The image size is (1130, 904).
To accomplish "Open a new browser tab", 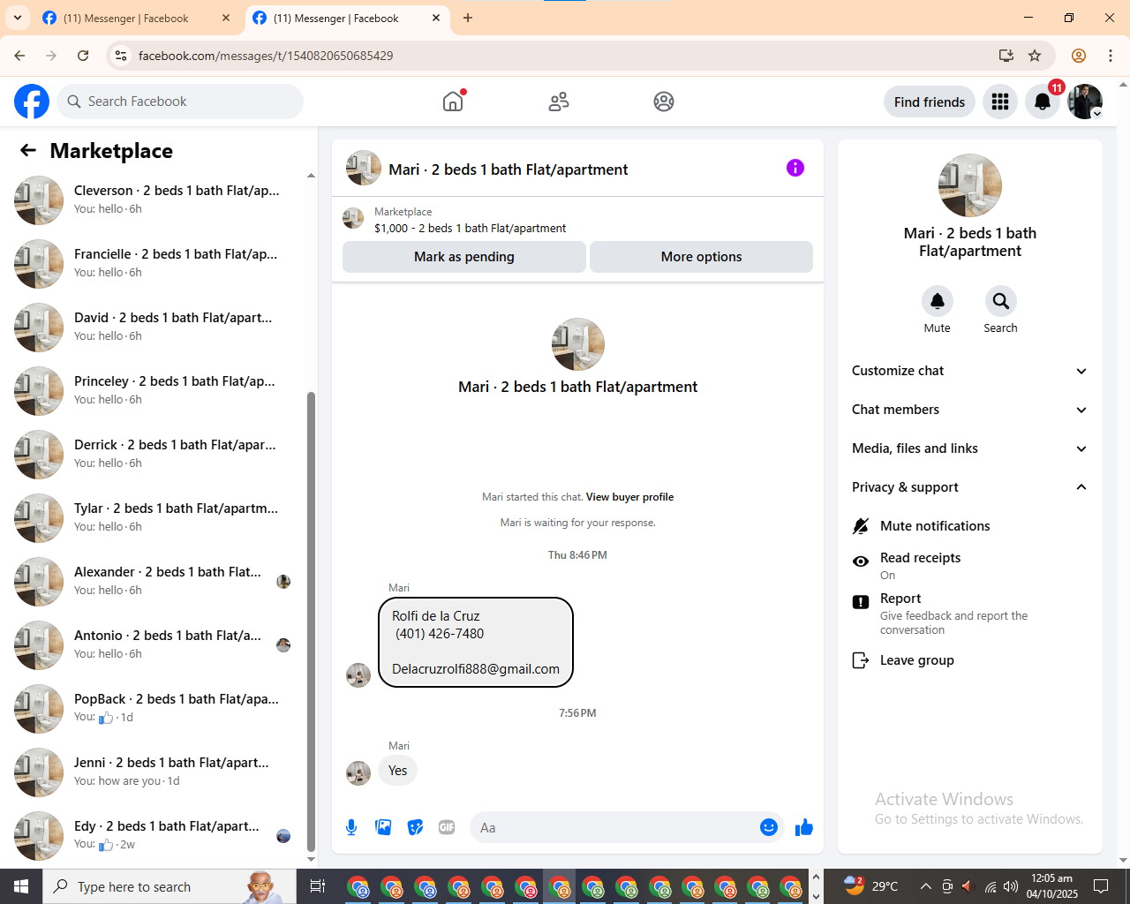I will click(x=468, y=18).
